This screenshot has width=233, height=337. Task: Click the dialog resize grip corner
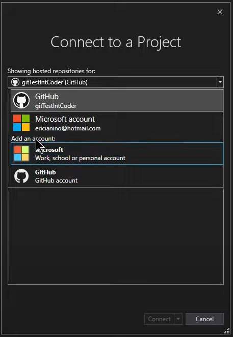click(x=226, y=331)
